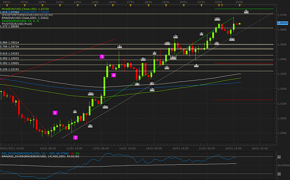
Task: Click the 1.3000 price axis label
Action: [x=282, y=118]
